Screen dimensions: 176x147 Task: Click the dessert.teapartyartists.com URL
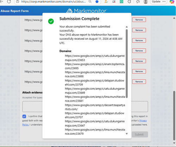pyautogui.click(x=95, y=107)
